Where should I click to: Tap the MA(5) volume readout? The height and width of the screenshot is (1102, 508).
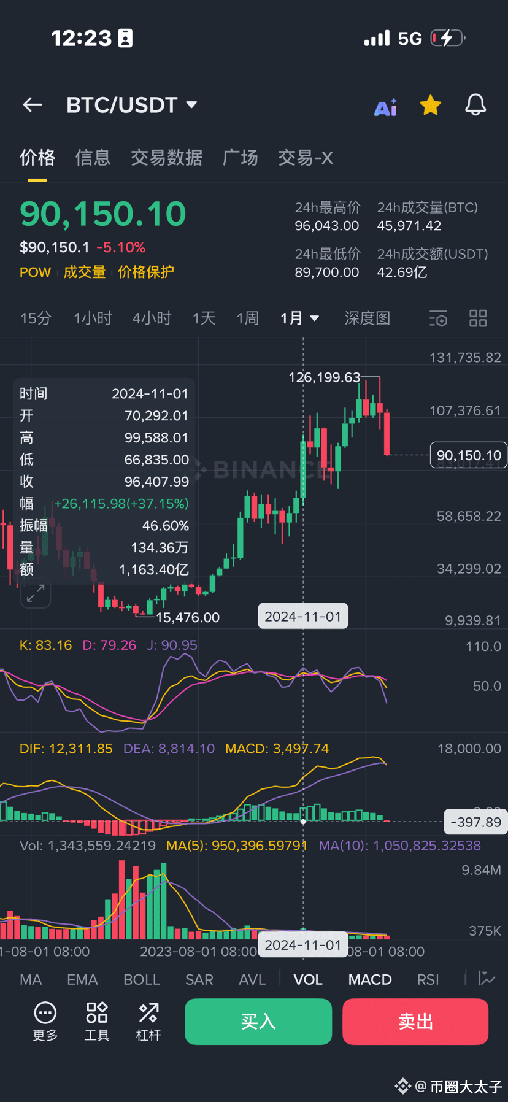tap(237, 846)
